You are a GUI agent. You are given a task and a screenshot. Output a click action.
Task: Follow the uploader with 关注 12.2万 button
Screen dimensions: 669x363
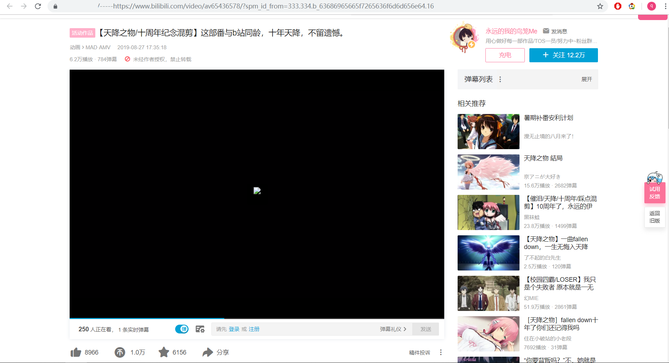point(563,55)
